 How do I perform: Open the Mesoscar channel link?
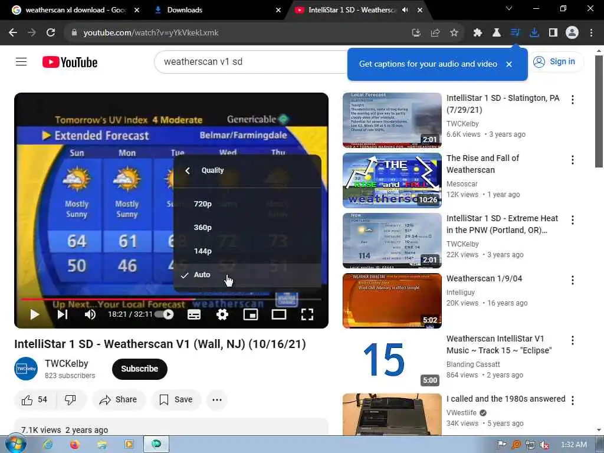(x=462, y=184)
